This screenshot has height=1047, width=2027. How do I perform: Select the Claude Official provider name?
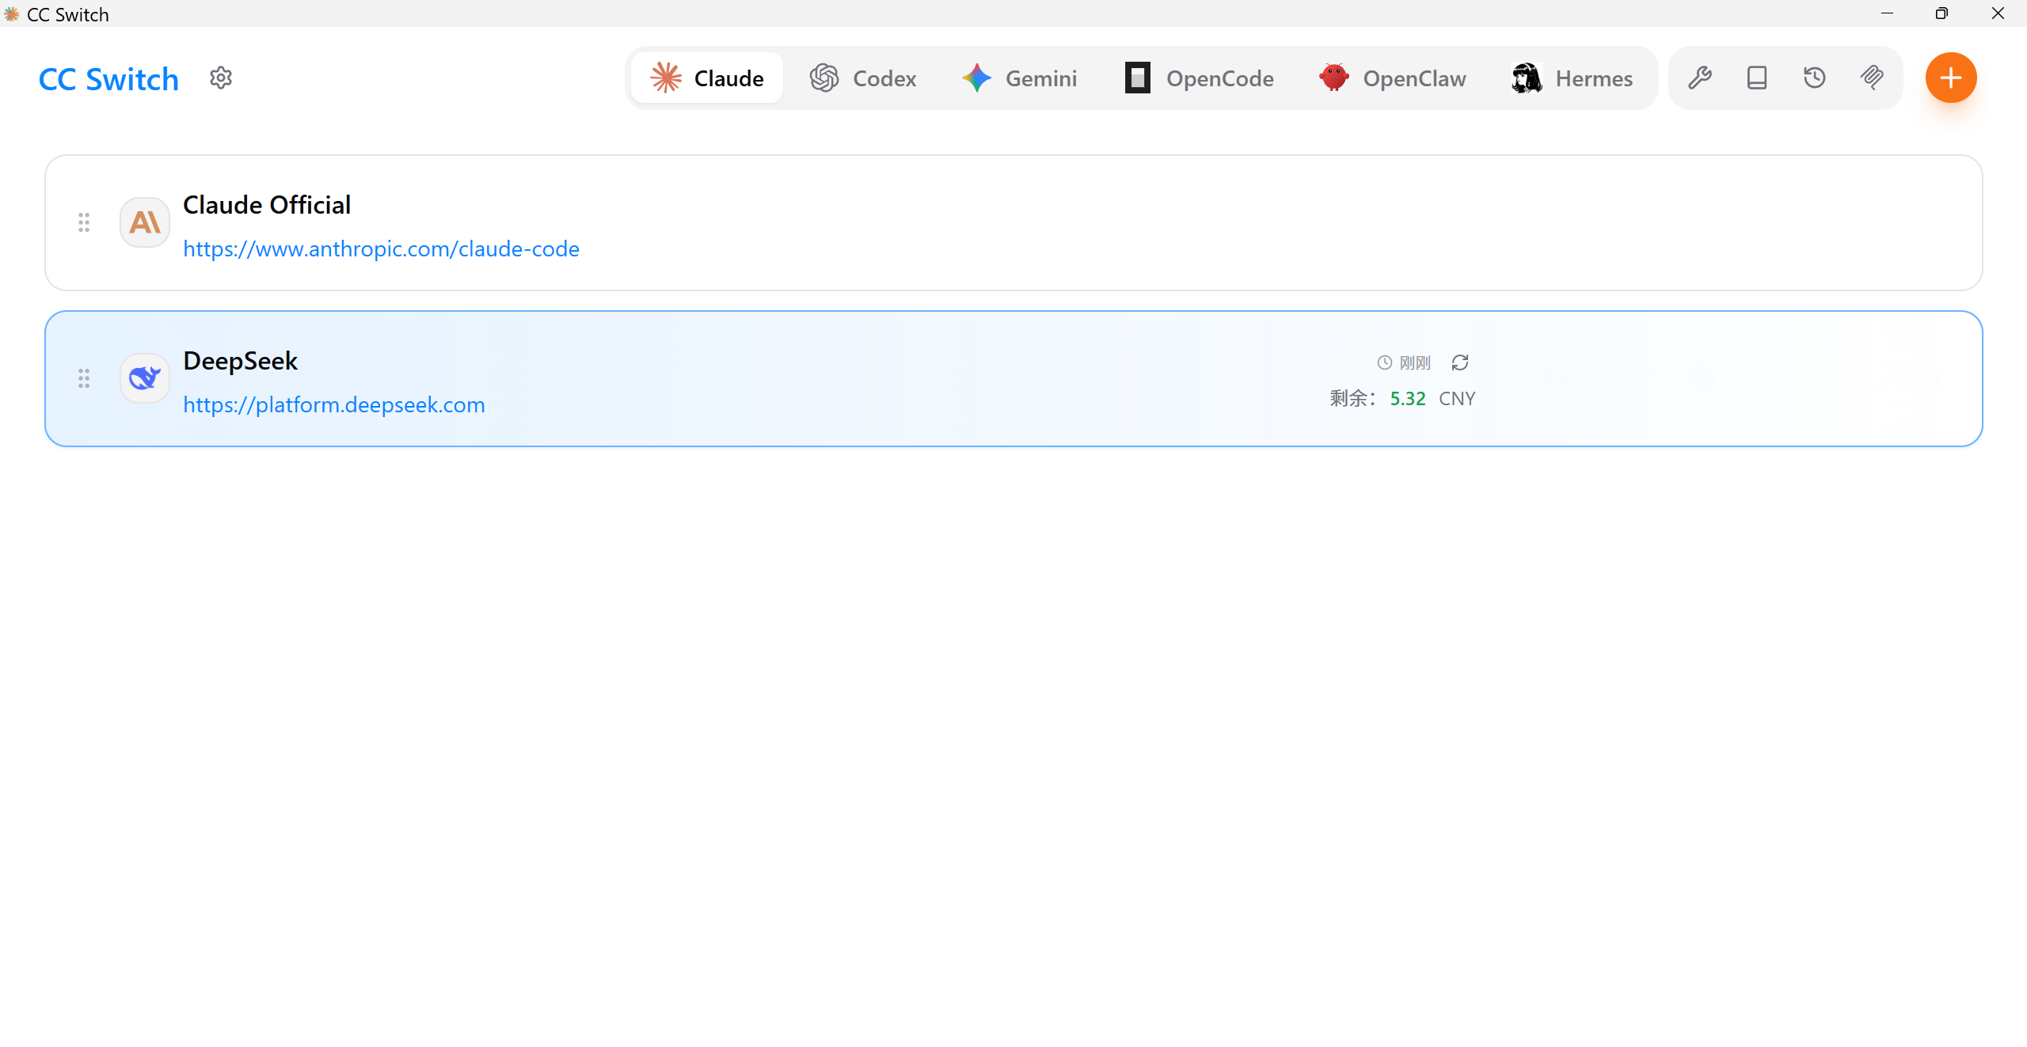tap(267, 205)
